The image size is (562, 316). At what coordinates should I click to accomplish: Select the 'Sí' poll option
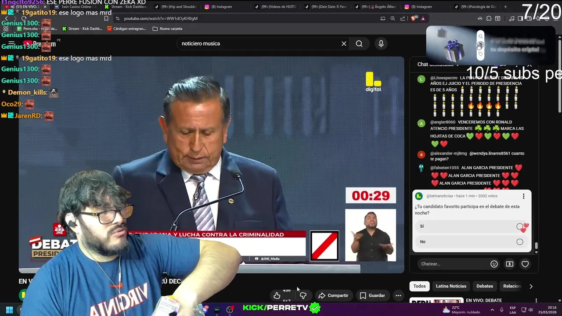click(x=472, y=226)
